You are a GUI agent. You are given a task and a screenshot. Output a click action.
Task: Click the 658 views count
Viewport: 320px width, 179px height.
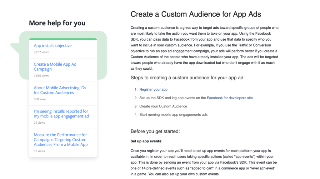(x=40, y=99)
